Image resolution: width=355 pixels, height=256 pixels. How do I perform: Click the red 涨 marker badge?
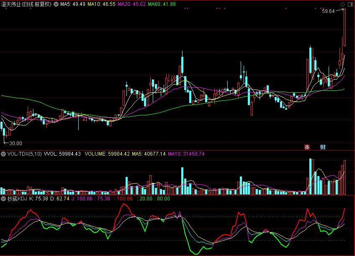(307, 147)
